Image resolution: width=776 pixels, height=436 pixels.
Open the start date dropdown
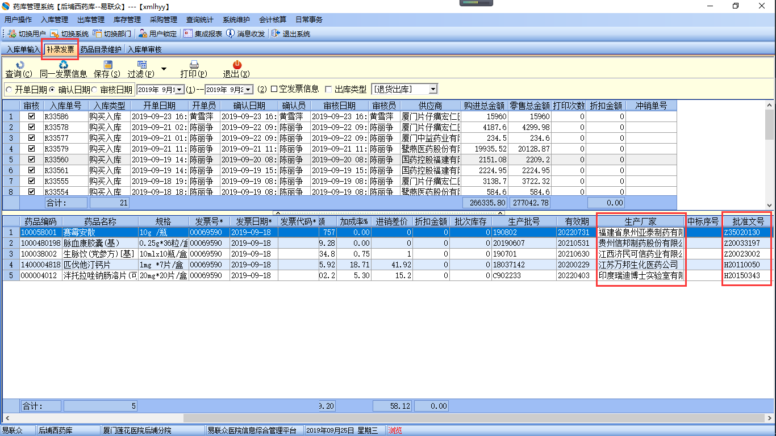click(180, 90)
